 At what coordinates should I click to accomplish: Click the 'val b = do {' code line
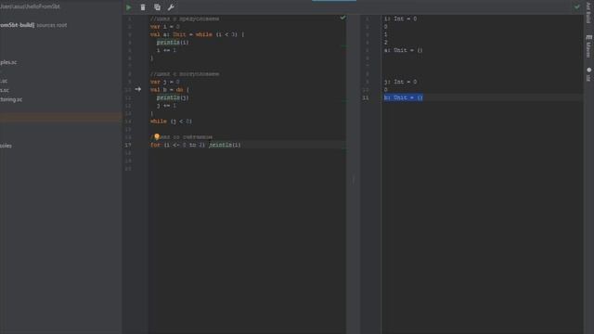pyautogui.click(x=169, y=90)
